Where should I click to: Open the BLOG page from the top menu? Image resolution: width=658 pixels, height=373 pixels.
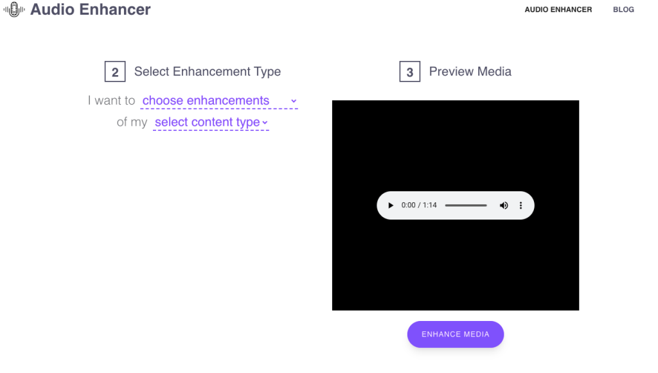(x=623, y=10)
